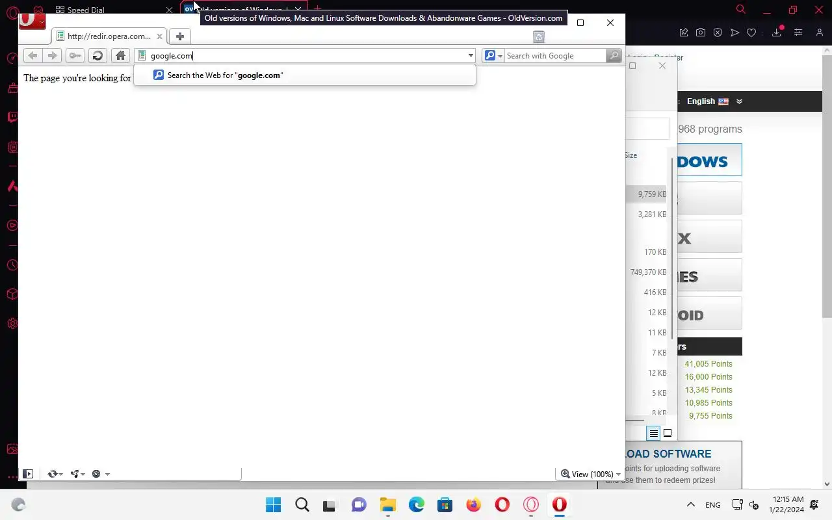
Task: Select the redir.opera.com tab
Action: (109, 36)
